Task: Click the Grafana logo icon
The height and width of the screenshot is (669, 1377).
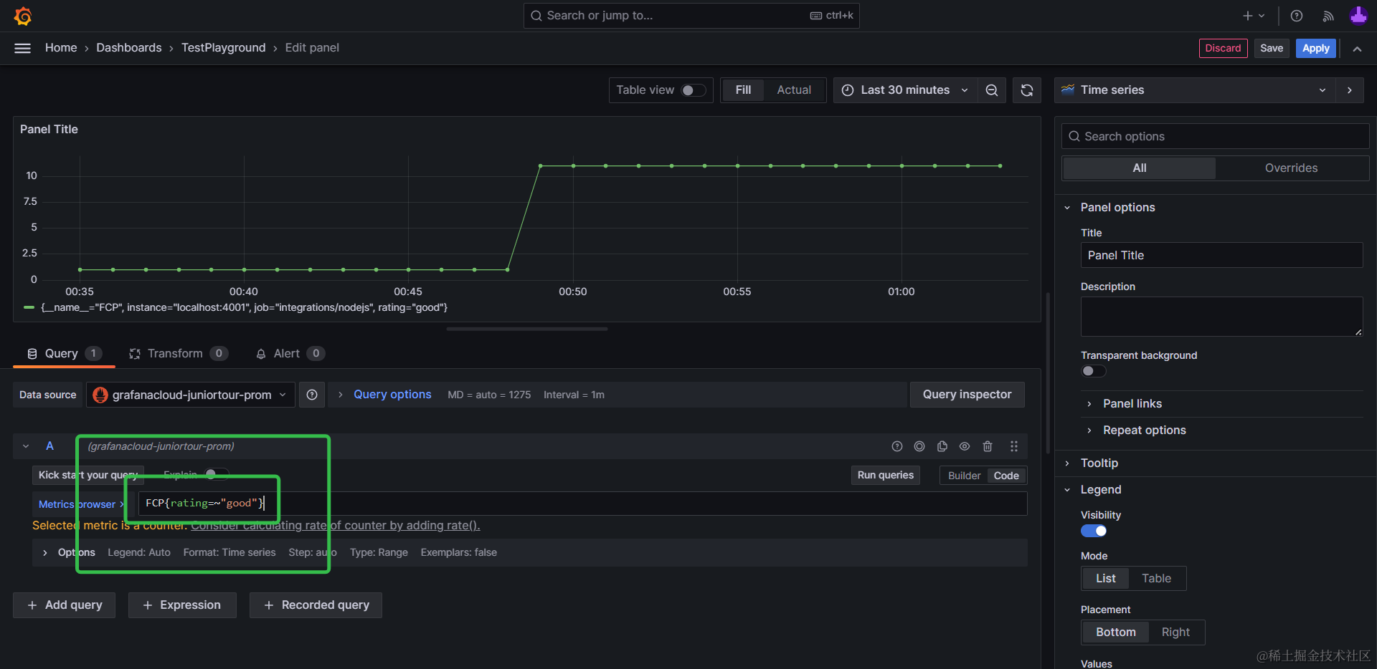Action: [x=23, y=16]
